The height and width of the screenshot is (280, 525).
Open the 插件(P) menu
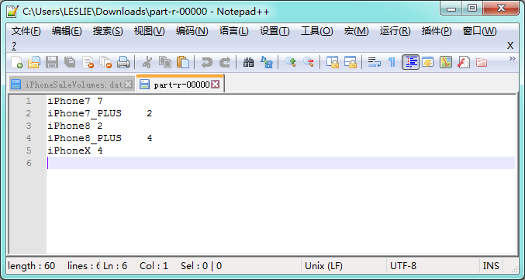coord(437,32)
